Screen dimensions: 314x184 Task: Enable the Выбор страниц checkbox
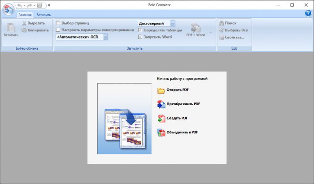point(58,23)
